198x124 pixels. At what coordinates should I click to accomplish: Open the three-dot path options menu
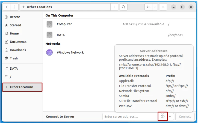coord(114,7)
